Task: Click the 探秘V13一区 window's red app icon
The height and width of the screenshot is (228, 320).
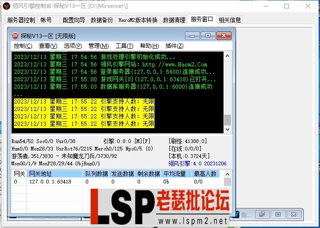Action: (x=15, y=36)
